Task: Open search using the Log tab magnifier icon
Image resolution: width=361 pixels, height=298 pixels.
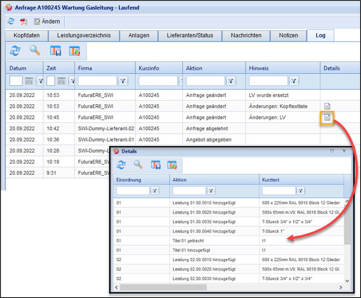Action: [x=35, y=51]
